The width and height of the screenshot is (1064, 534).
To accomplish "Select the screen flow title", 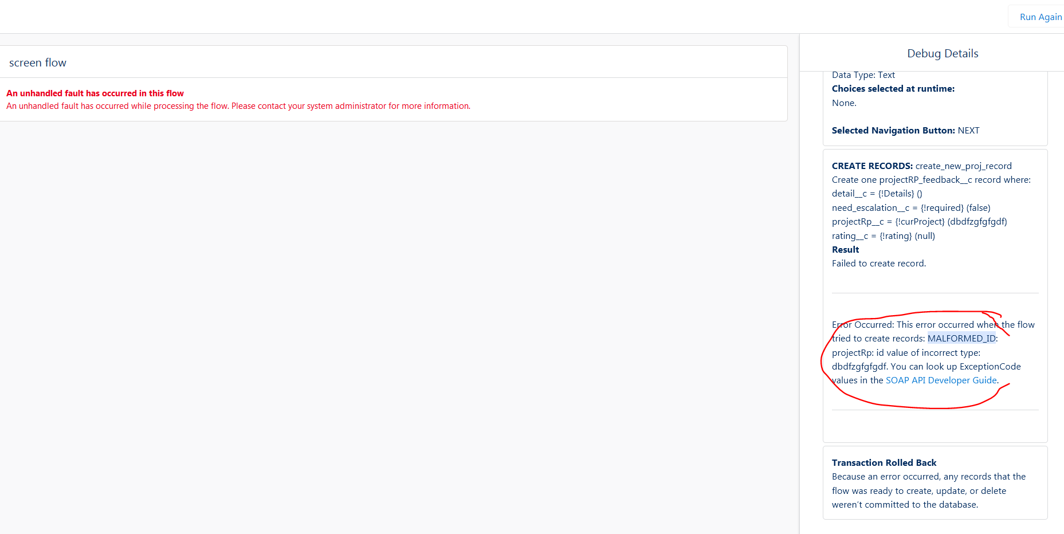I will [37, 62].
